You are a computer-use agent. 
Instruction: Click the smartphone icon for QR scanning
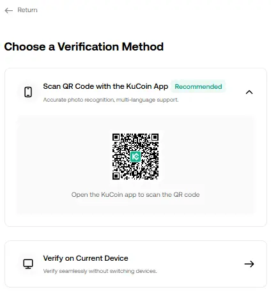(x=28, y=92)
